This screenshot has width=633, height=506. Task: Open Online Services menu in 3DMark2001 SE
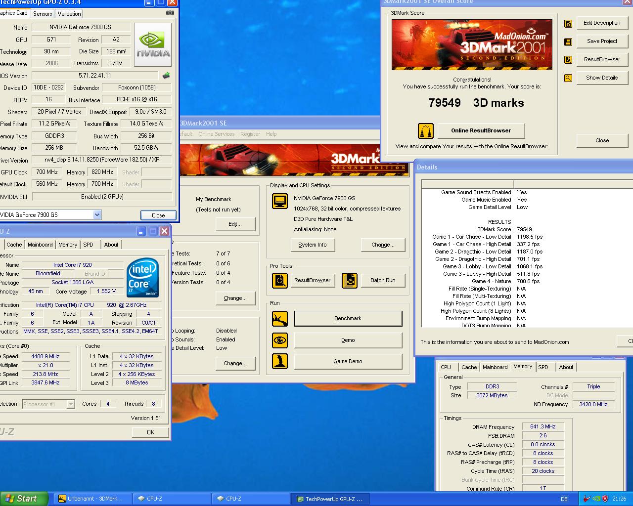point(217,134)
